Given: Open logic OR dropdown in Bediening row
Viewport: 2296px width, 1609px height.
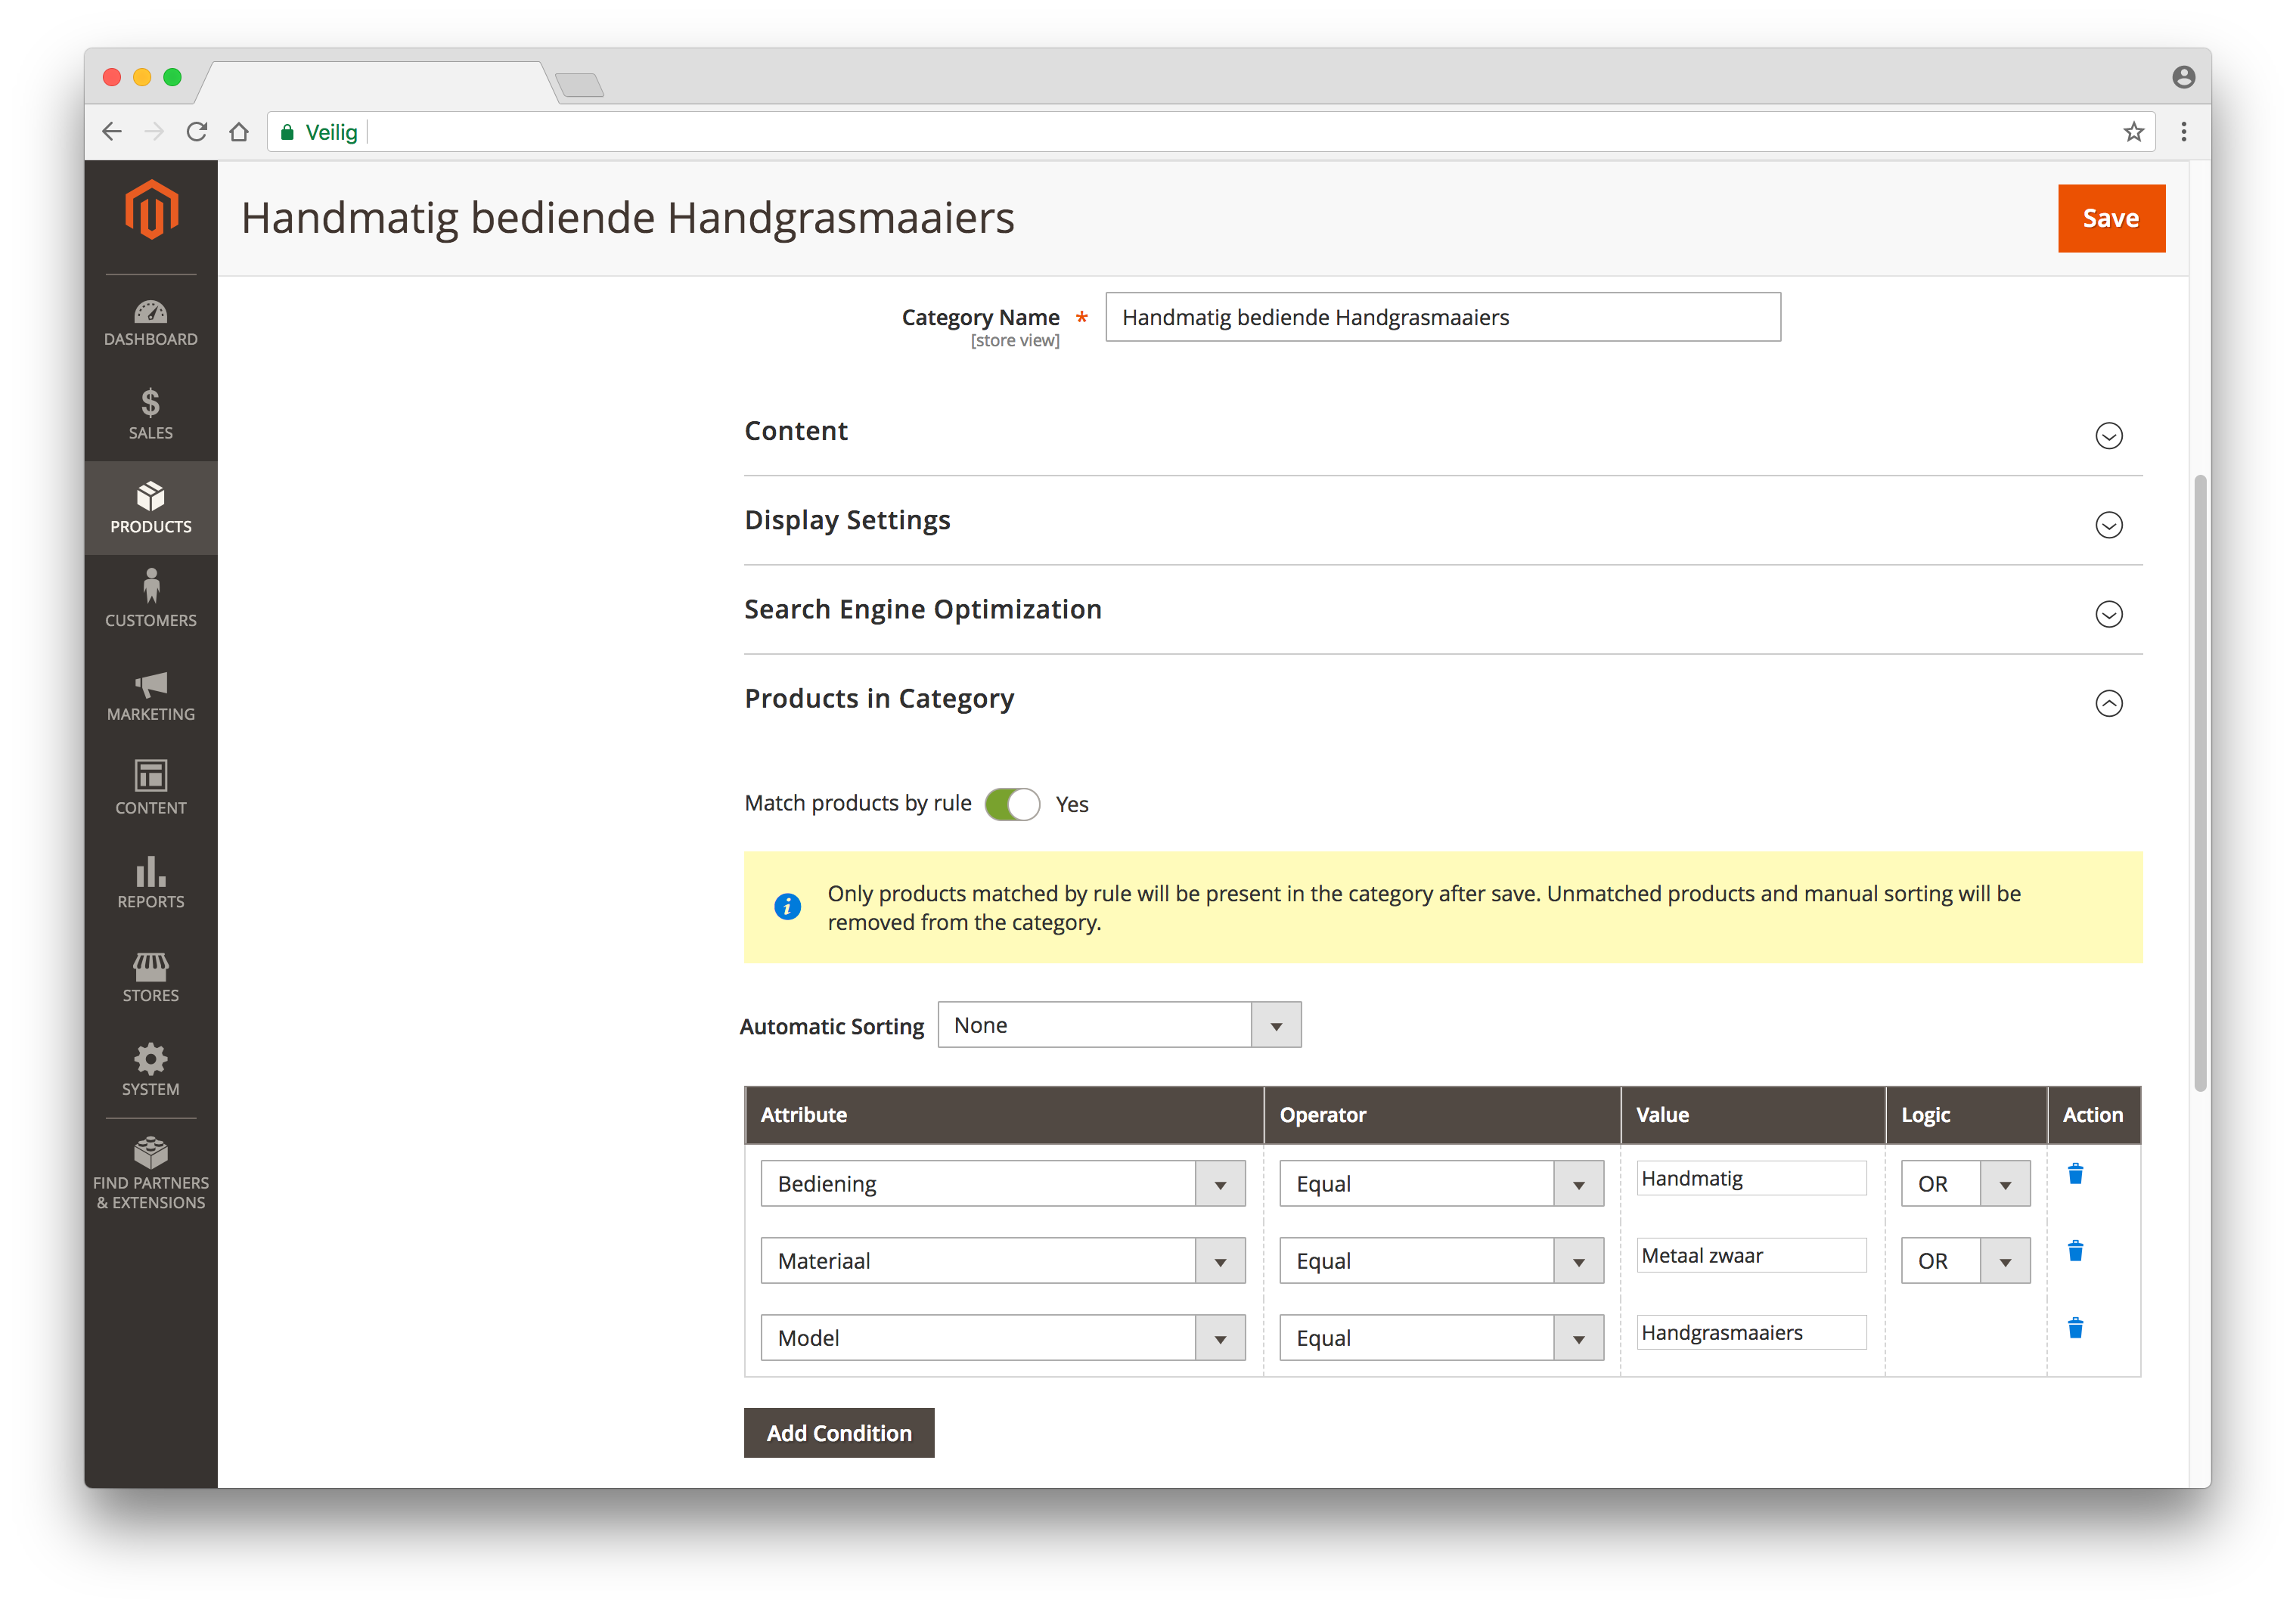Looking at the screenshot, I should point(1965,1184).
